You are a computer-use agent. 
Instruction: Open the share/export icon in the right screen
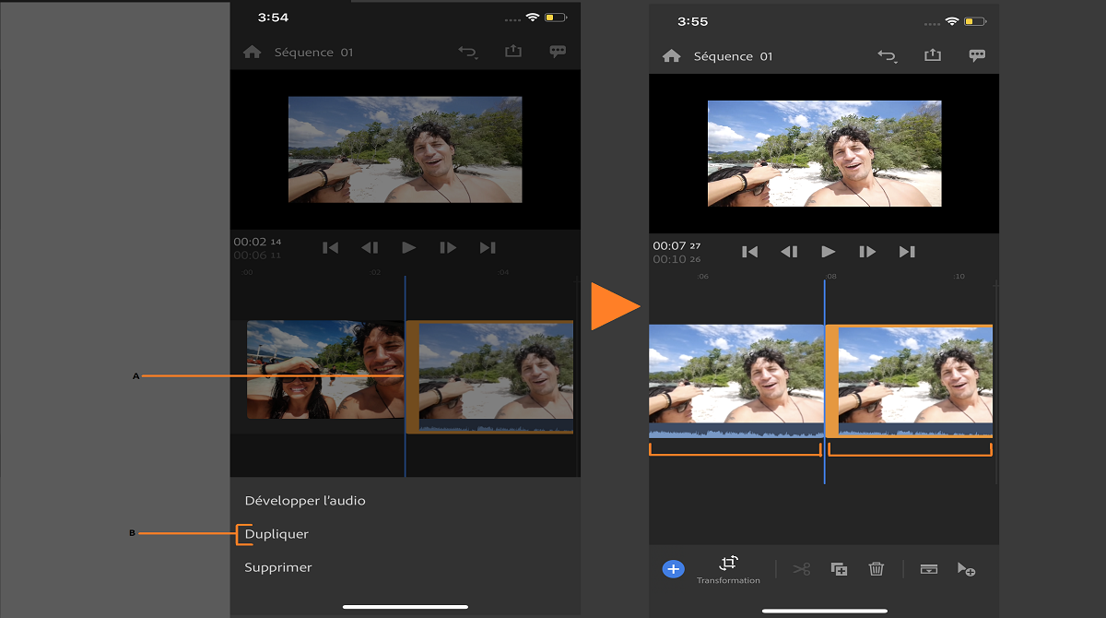pyautogui.click(x=933, y=55)
